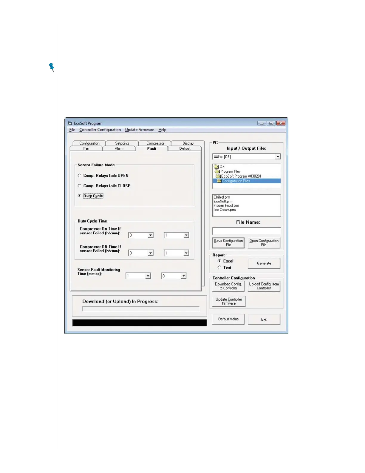
Task: Maximize the EcoSoft Program window
Action: coord(271,123)
